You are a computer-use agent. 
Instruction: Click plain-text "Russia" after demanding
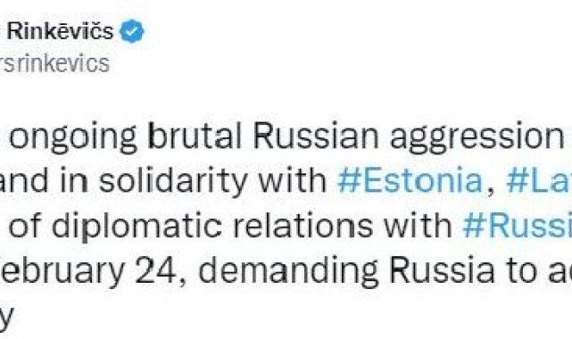point(442,271)
